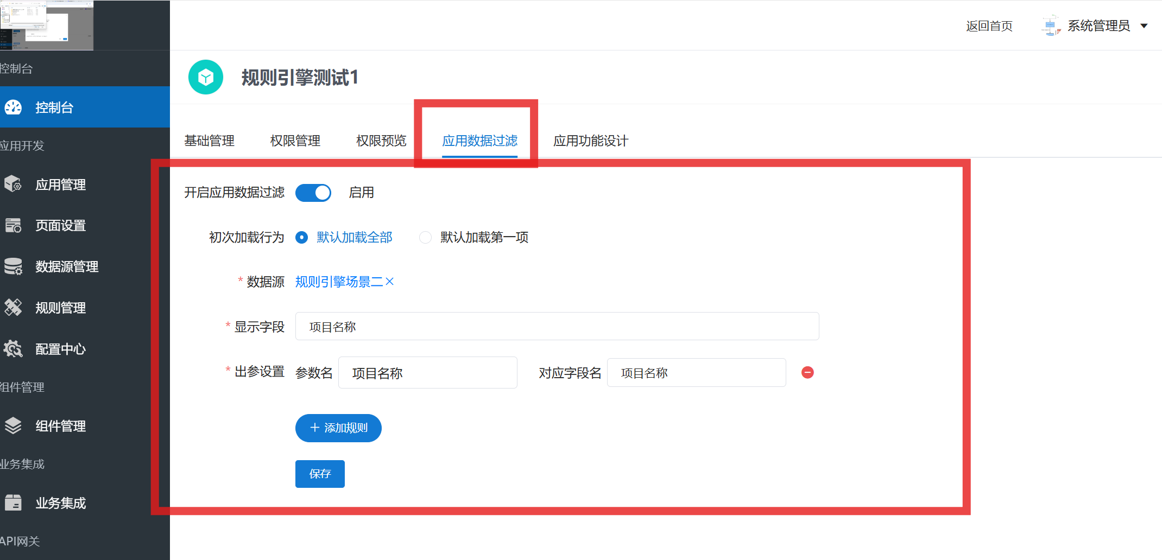This screenshot has width=1162, height=560.
Task: Expand the 系统管理员 user dropdown arrow
Action: click(x=1144, y=26)
